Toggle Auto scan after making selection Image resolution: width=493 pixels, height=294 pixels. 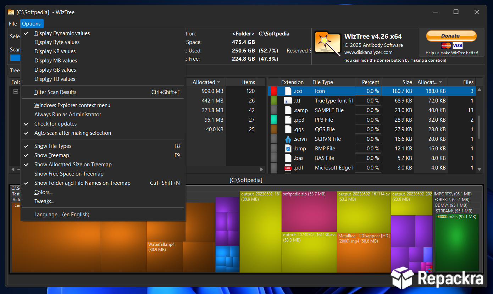pyautogui.click(x=103, y=133)
